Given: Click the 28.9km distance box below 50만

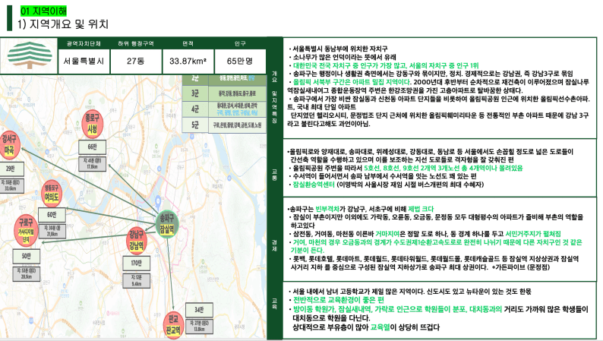Looking at the screenshot, I should [26, 273].
